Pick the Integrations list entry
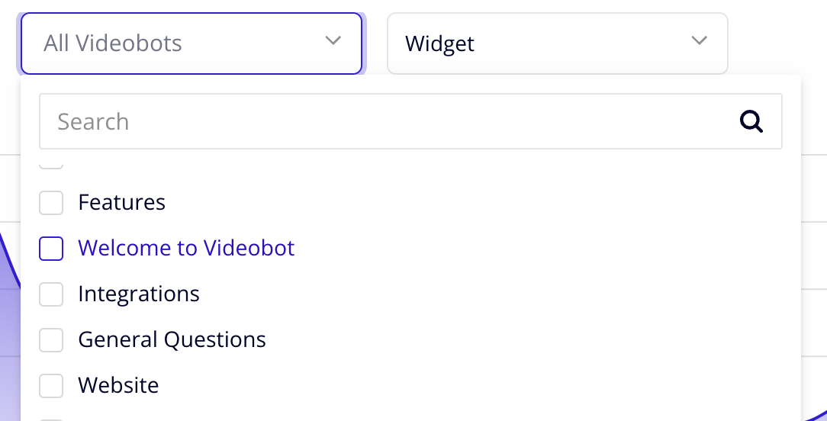Image resolution: width=827 pixels, height=421 pixels. tap(139, 294)
